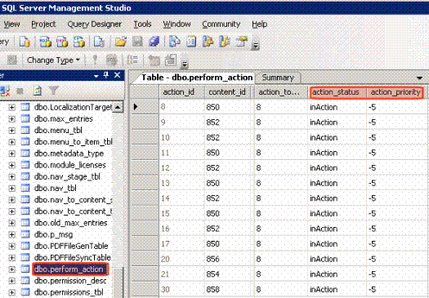The image size is (429, 298).
Task: Switch to the Summary tab
Action: click(278, 78)
